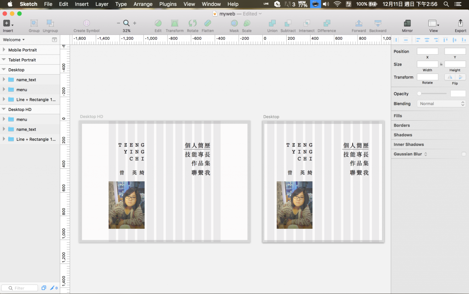
Task: Select the Desktop HD artboard title on canvas
Action: tap(92, 116)
